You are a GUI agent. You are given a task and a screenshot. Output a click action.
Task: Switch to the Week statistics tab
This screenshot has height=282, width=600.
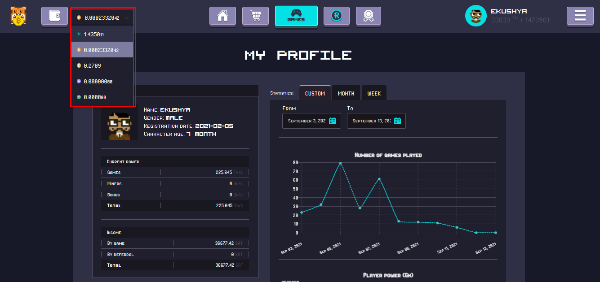click(374, 93)
